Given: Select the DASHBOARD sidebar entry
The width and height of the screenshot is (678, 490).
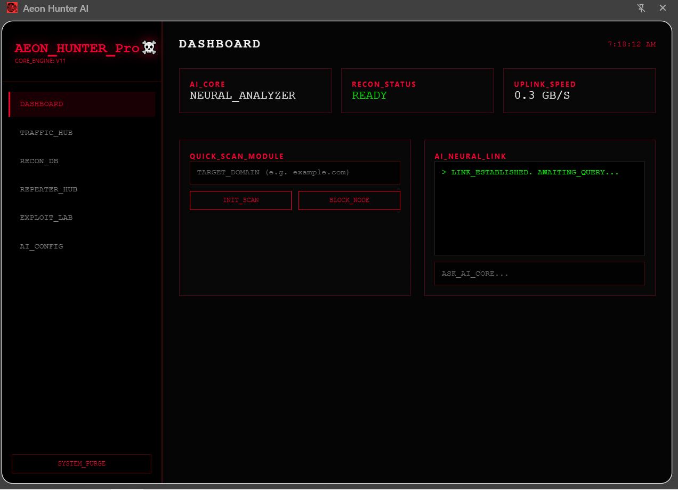Looking at the screenshot, I should click(x=42, y=104).
